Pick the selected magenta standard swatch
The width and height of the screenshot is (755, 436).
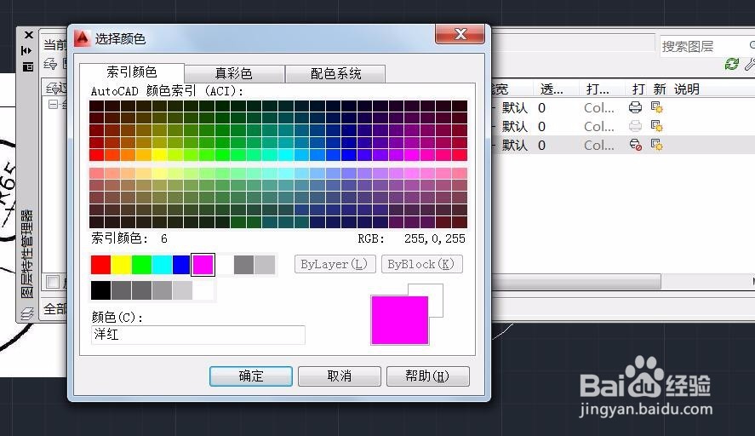pyautogui.click(x=203, y=265)
